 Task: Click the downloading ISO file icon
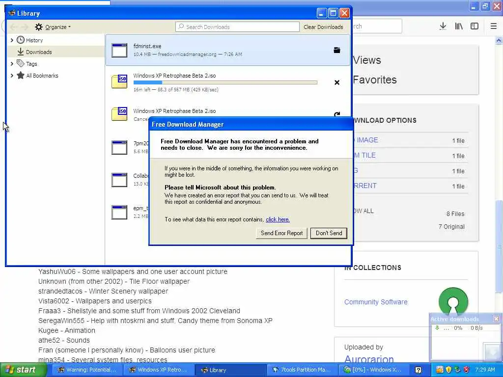(x=119, y=81)
